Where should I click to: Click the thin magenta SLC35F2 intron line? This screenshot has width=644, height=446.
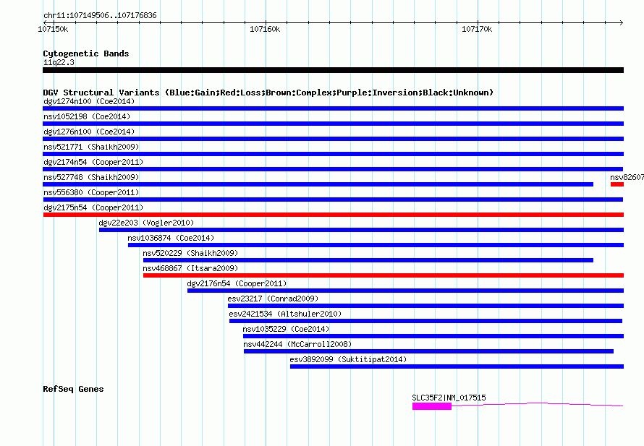537,404
